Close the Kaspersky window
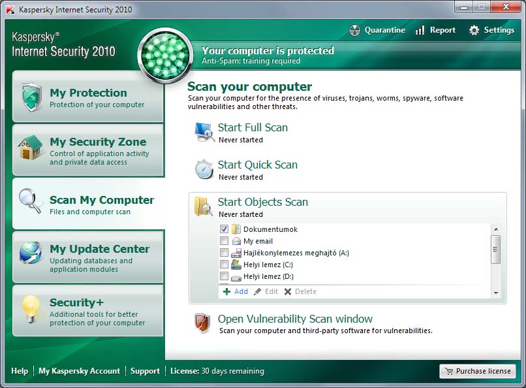 pos(506,7)
